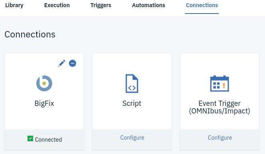Select the Connections tab

pyautogui.click(x=202, y=5)
